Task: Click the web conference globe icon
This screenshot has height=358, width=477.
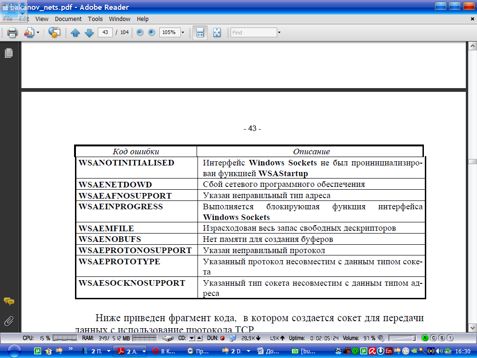Action: coord(54,32)
